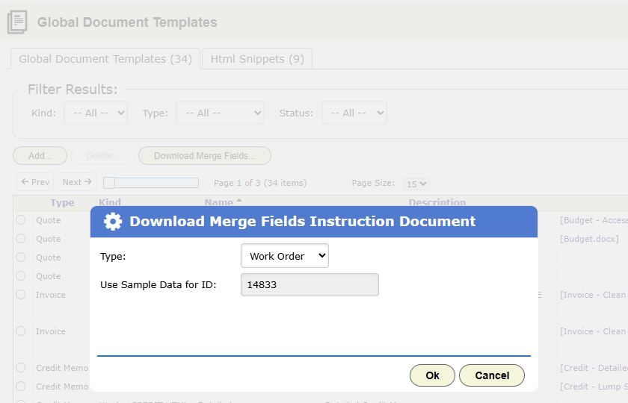Change Page Size dropdown from 15
The image size is (628, 403).
416,184
